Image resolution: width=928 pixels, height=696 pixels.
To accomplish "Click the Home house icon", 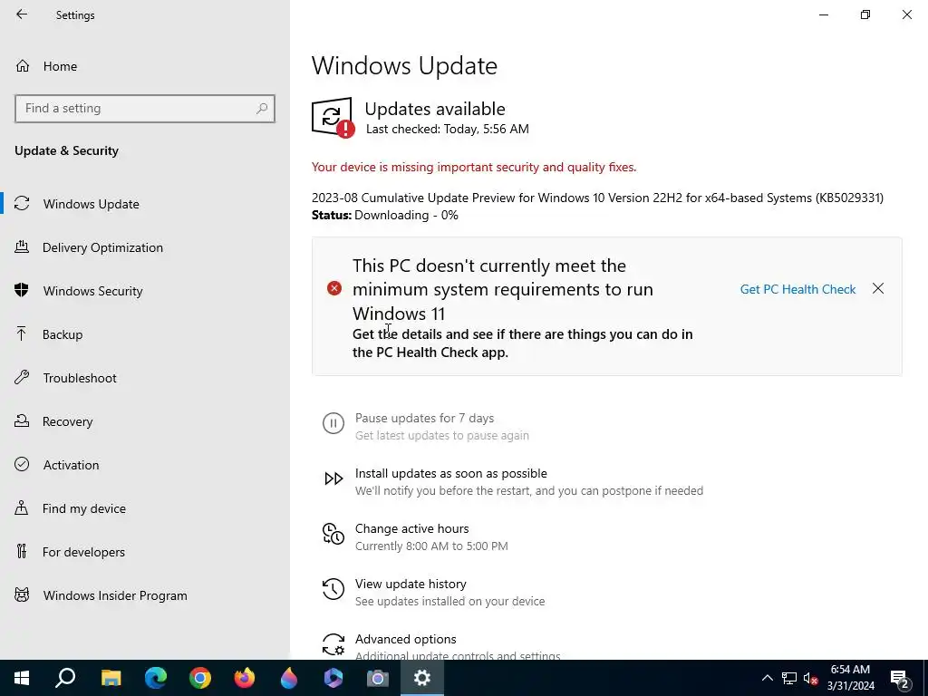I will click(23, 66).
